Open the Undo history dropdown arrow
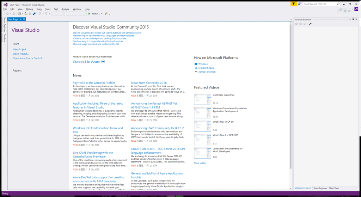 (43, 14)
